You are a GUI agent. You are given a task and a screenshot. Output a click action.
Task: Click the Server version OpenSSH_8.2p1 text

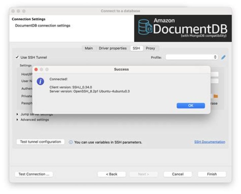(90, 91)
